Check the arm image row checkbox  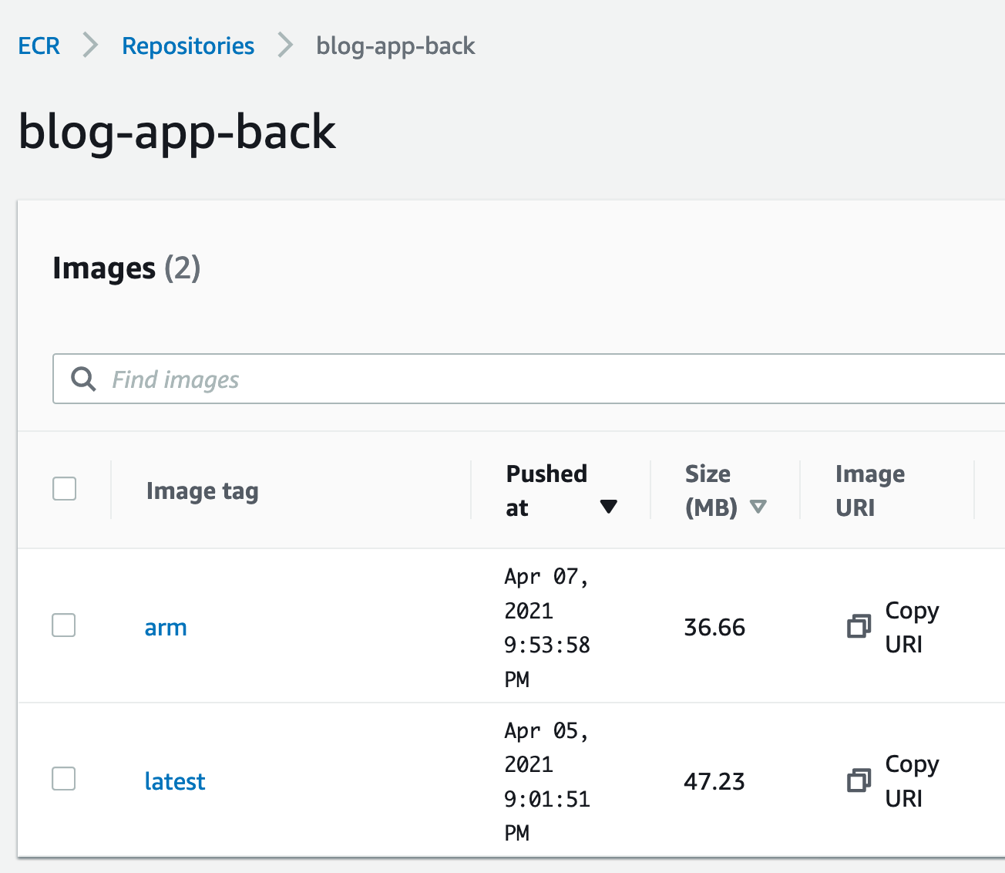pyautogui.click(x=64, y=625)
